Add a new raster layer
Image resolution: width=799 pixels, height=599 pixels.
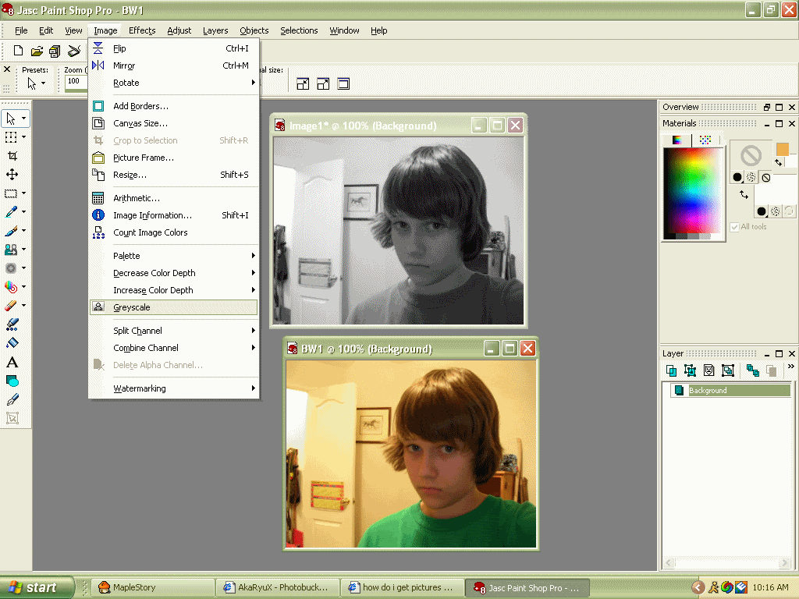click(x=672, y=370)
